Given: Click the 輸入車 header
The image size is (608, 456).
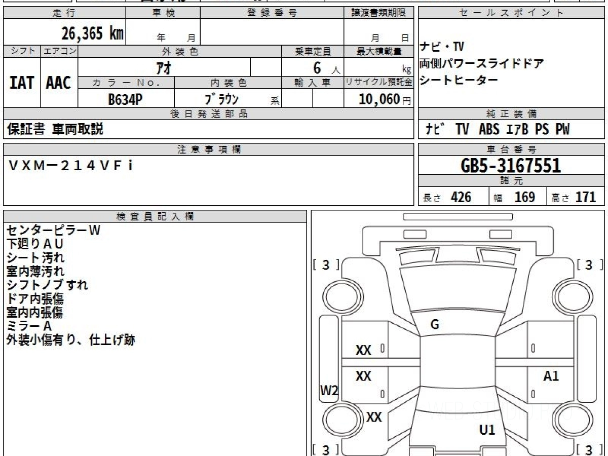Looking at the screenshot, I should pyautogui.click(x=313, y=83).
